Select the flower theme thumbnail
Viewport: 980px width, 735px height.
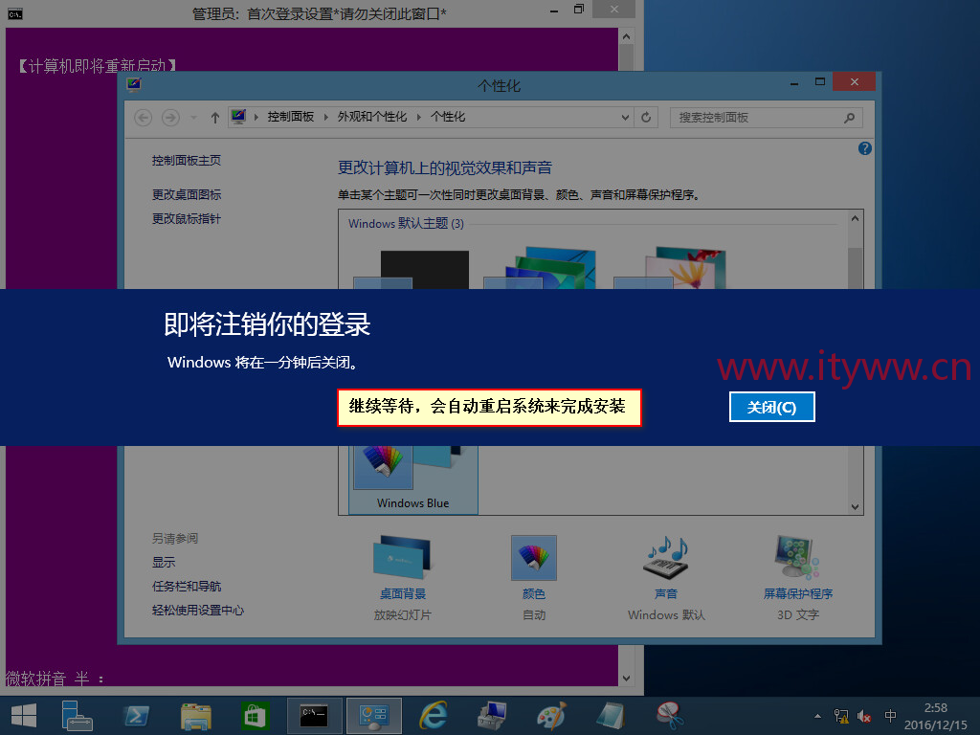click(x=671, y=268)
